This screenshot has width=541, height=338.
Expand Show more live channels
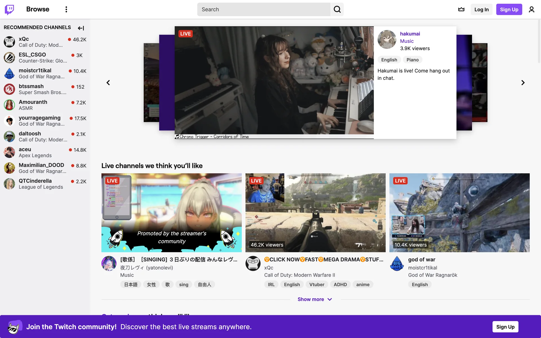click(315, 299)
